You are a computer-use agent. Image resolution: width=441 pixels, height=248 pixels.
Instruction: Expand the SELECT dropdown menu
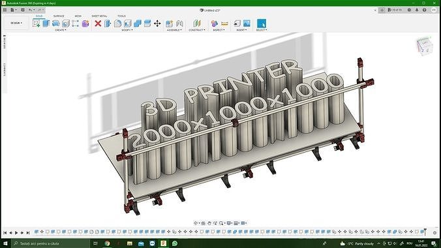[x=262, y=30]
